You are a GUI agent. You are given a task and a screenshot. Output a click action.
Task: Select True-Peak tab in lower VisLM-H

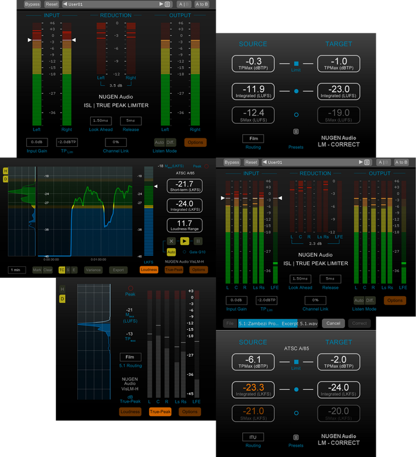[160, 412]
